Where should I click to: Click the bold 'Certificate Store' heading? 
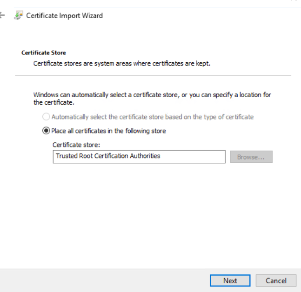44,53
